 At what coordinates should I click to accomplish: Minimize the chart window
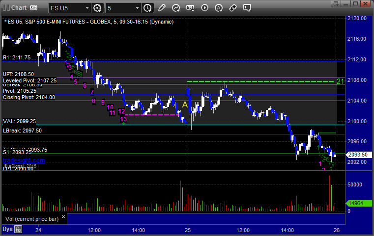(346, 3)
